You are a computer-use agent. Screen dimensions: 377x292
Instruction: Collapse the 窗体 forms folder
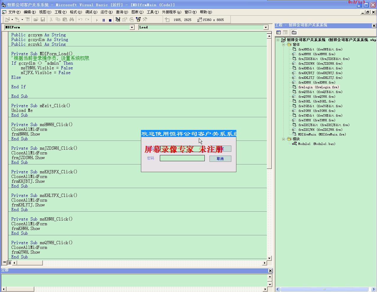pos(283,45)
